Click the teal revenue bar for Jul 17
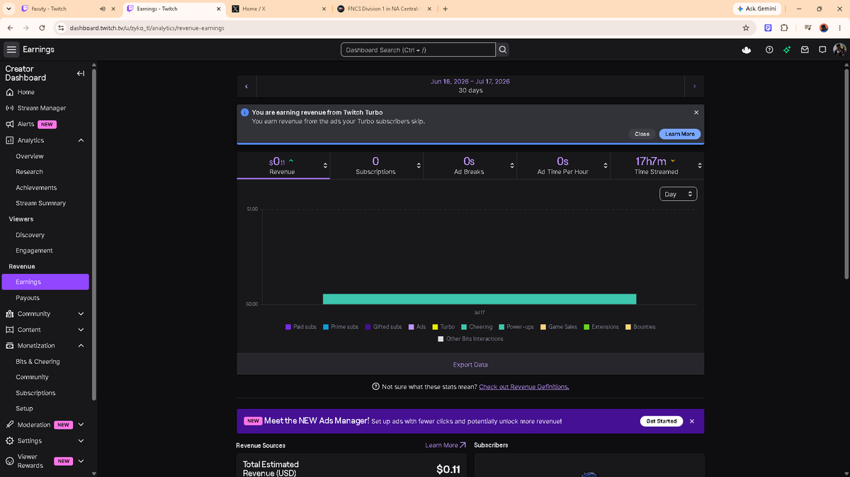The height and width of the screenshot is (477, 850). (x=480, y=299)
